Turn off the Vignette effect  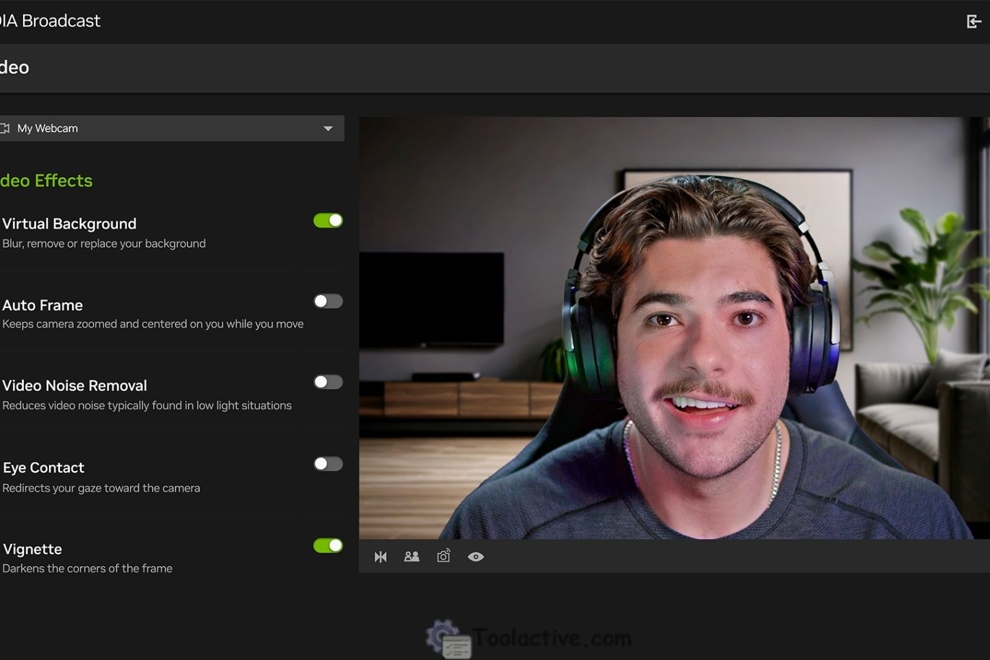(x=327, y=545)
